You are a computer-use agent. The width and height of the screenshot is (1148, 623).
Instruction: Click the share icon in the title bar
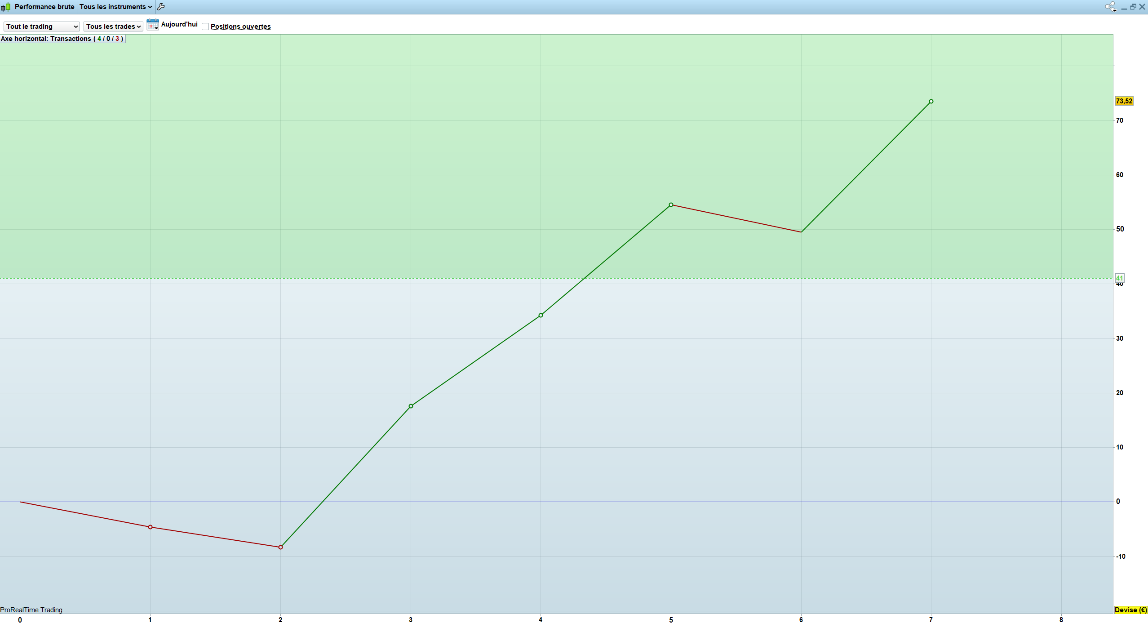coord(1110,7)
